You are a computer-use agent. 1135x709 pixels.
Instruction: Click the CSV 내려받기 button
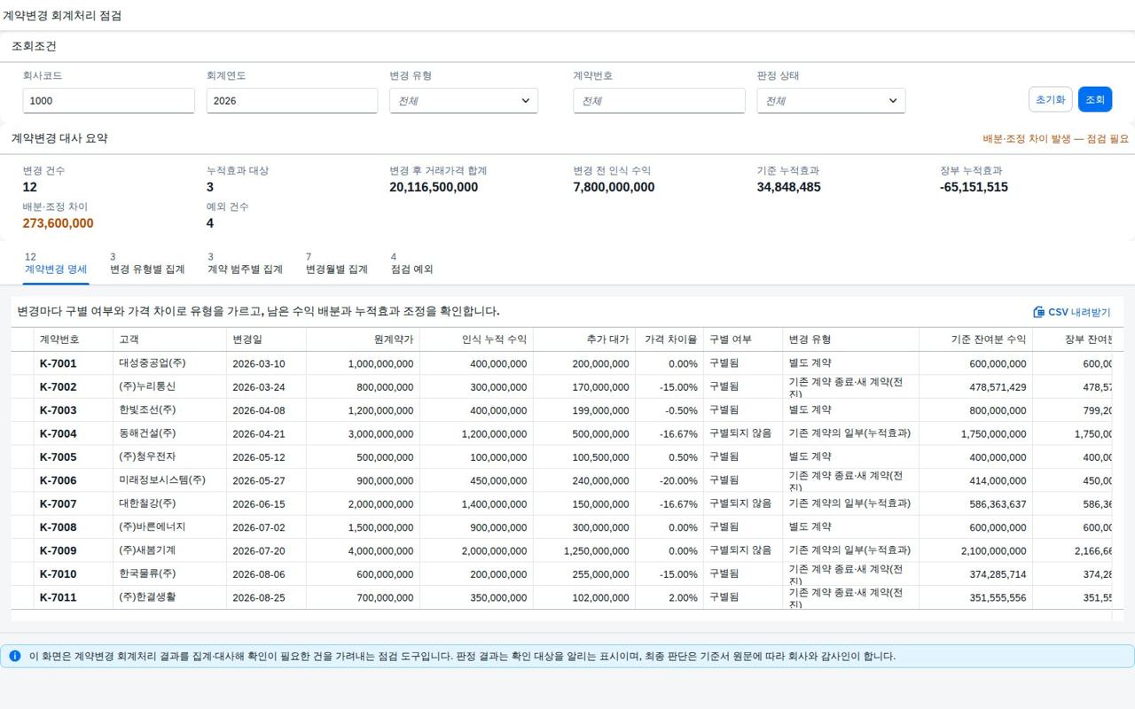(x=1072, y=312)
